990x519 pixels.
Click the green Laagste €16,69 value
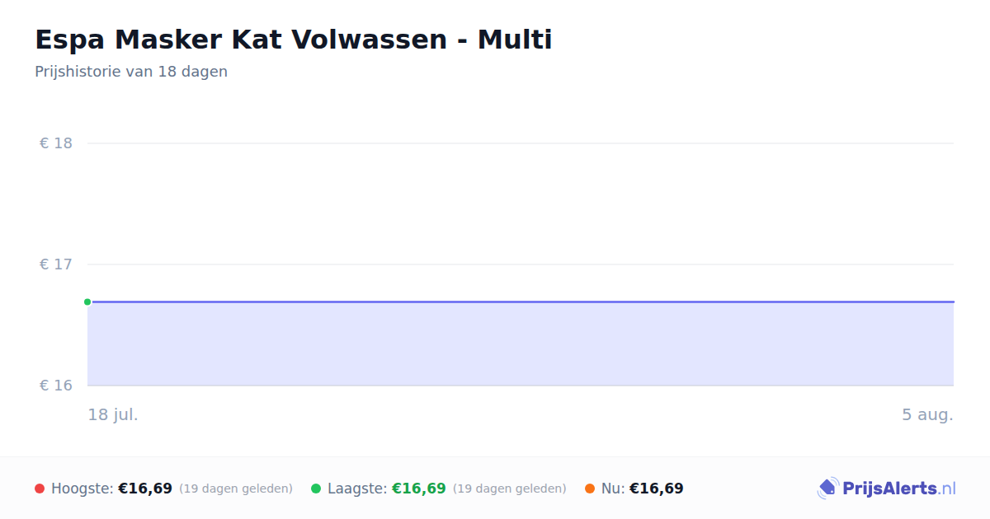(x=419, y=489)
